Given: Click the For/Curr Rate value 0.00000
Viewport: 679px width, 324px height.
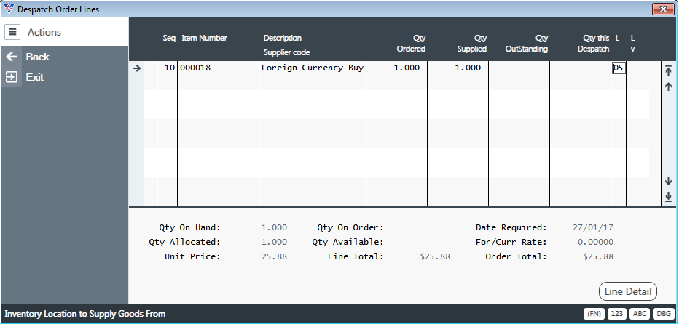Looking at the screenshot, I should (x=595, y=242).
